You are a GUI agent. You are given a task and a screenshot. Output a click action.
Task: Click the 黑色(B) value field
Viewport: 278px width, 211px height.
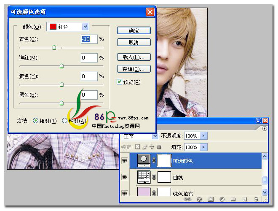89,95
